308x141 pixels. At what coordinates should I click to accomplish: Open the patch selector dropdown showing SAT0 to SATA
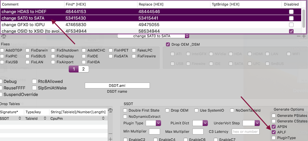click(153, 36)
